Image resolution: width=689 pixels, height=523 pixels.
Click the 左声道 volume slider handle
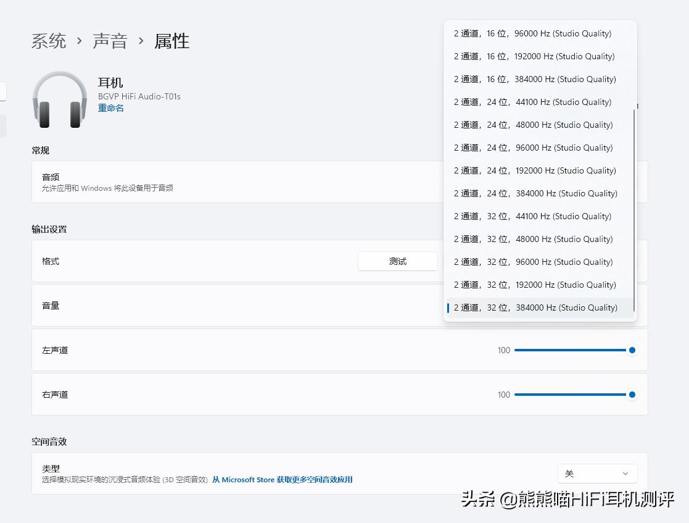coord(632,350)
